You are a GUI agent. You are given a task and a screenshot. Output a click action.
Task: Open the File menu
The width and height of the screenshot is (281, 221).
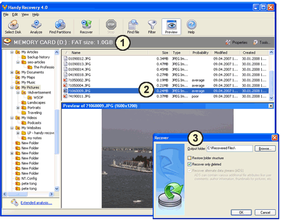coord(6,15)
